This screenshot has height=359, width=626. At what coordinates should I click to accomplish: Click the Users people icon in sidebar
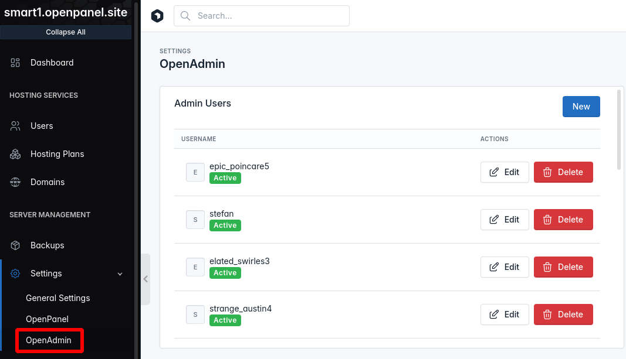[x=16, y=126]
